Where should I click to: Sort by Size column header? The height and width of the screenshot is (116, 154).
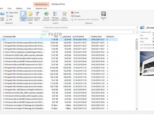[52, 36]
